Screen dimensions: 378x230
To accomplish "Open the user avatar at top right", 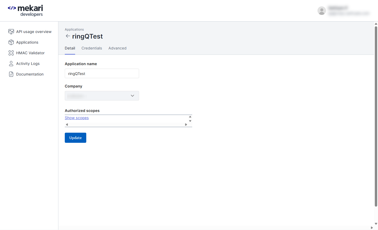I will (322, 11).
